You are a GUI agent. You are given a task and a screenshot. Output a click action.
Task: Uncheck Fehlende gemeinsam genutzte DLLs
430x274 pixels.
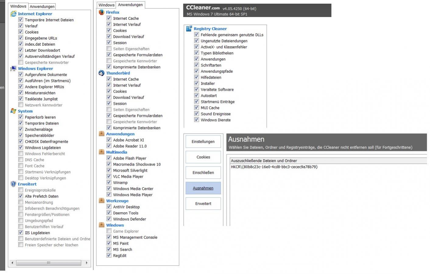(x=196, y=35)
